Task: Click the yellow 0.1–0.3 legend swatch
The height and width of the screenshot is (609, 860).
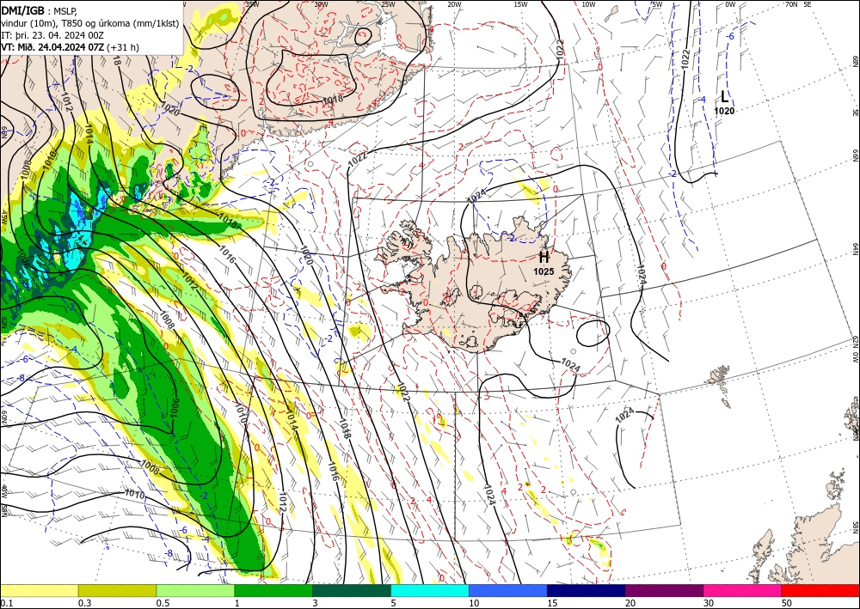Action: 39,590
